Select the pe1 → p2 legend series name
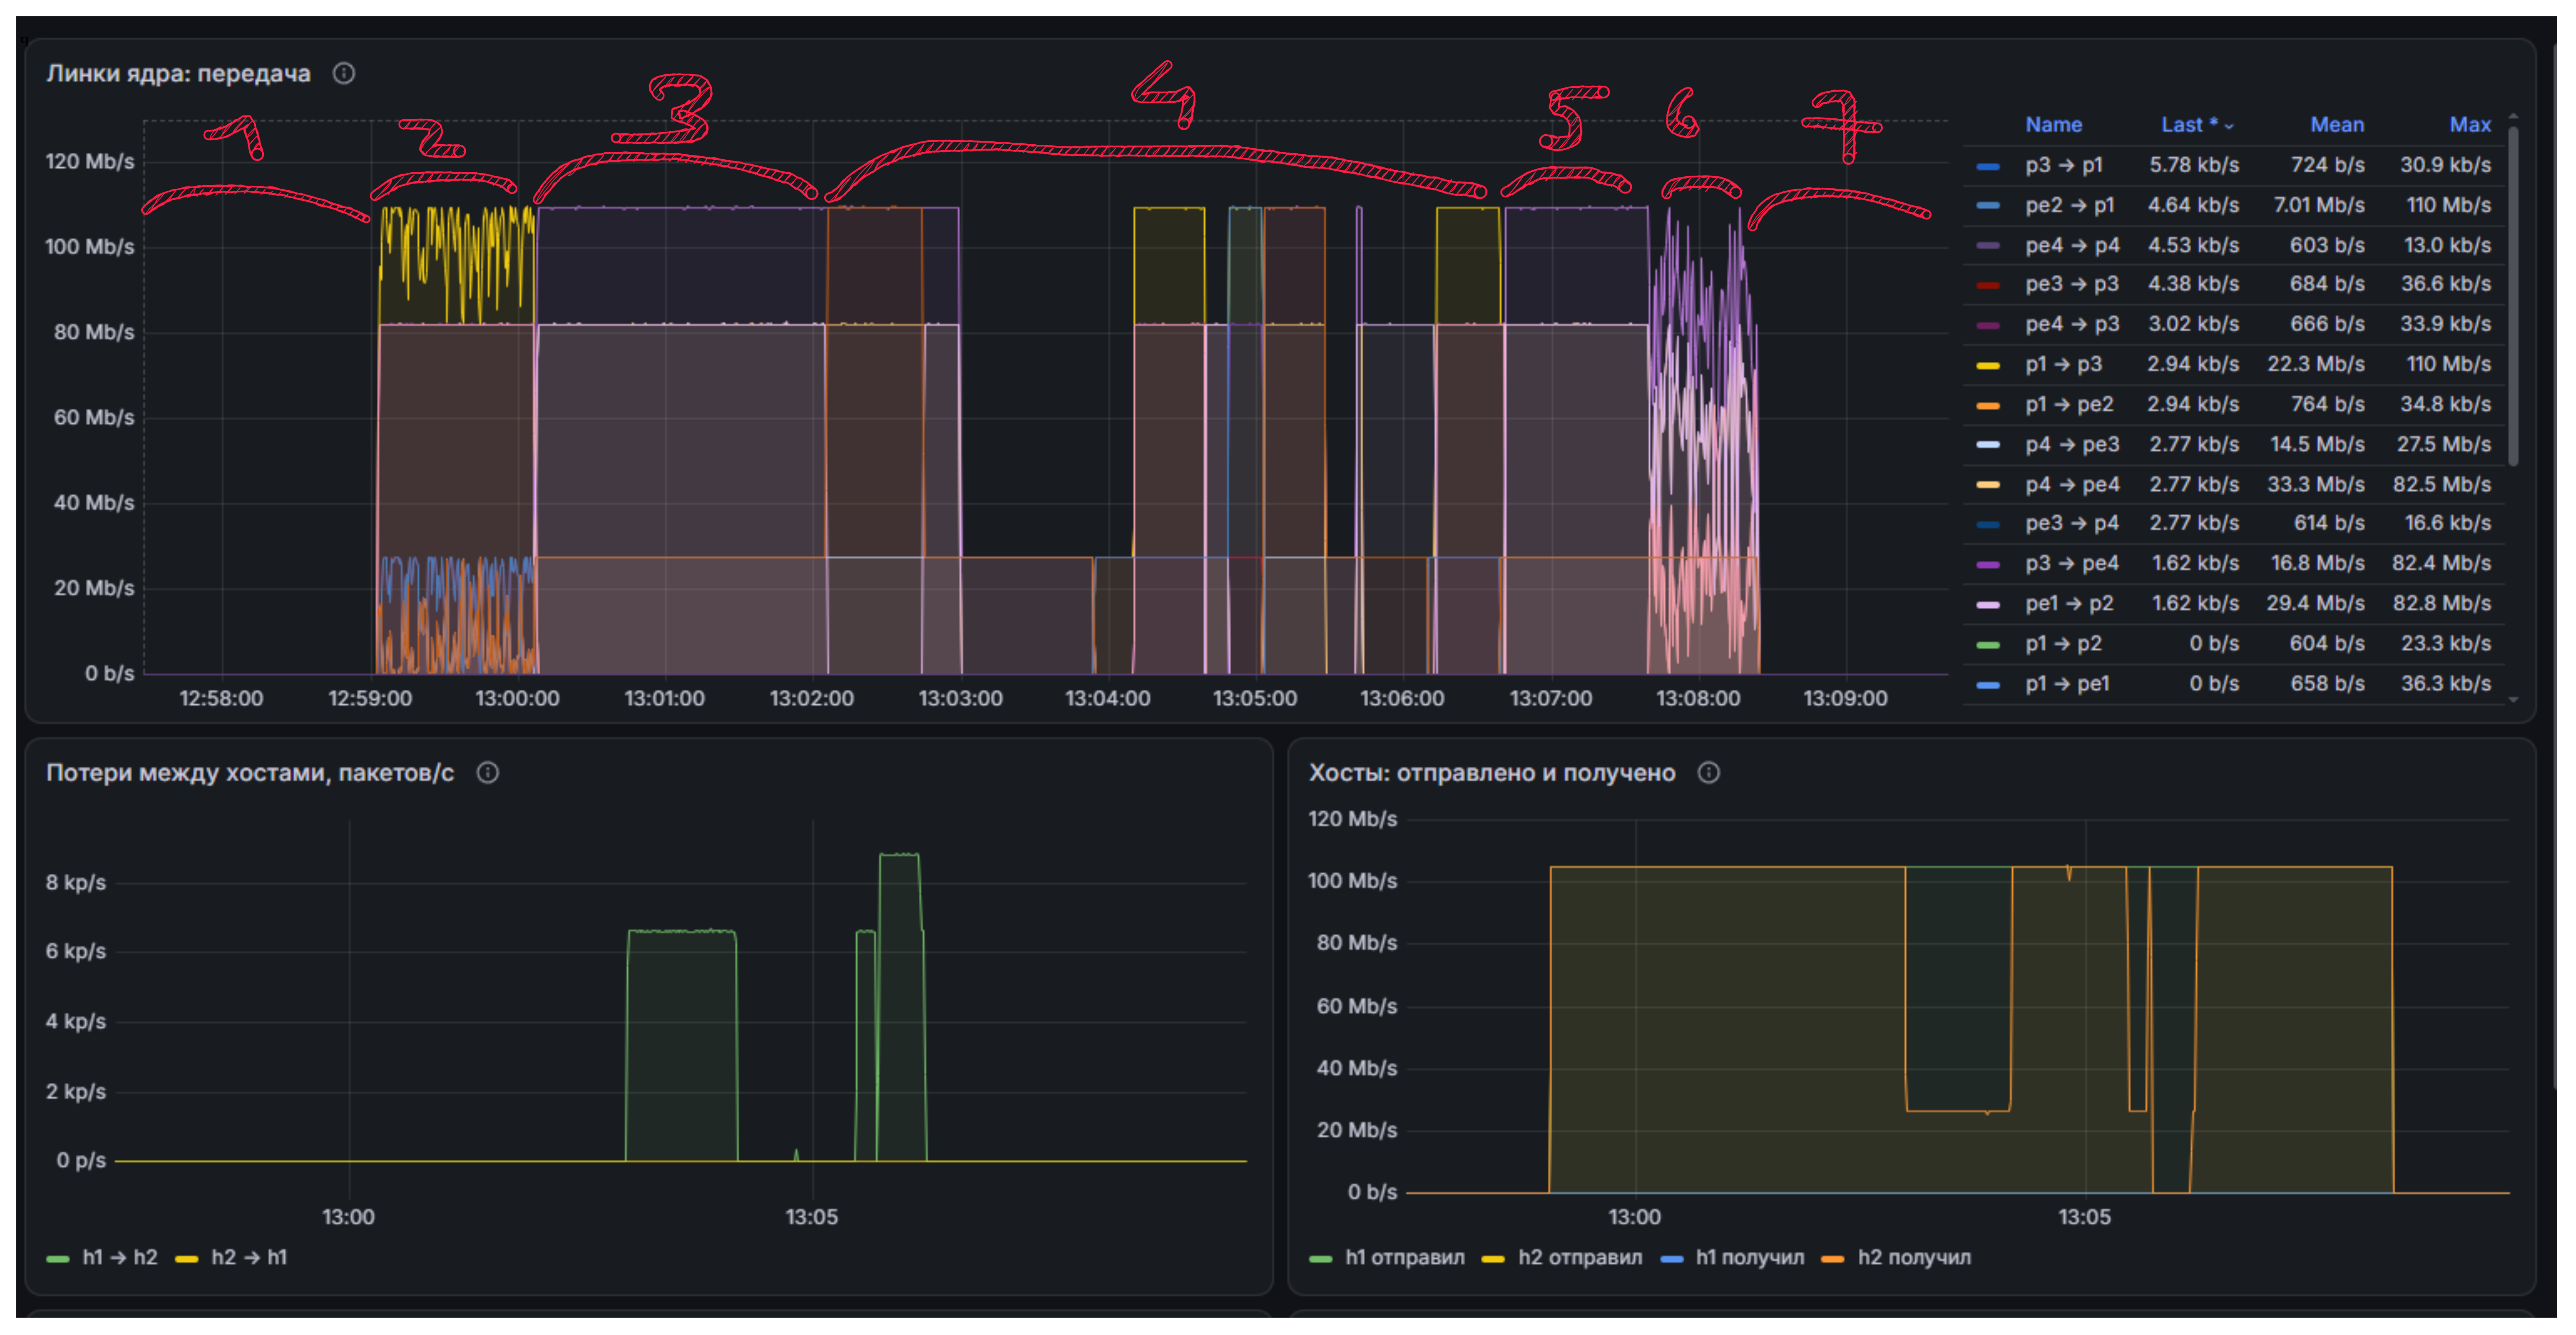Image resolution: width=2576 pixels, height=1335 pixels. pyautogui.click(x=2070, y=603)
